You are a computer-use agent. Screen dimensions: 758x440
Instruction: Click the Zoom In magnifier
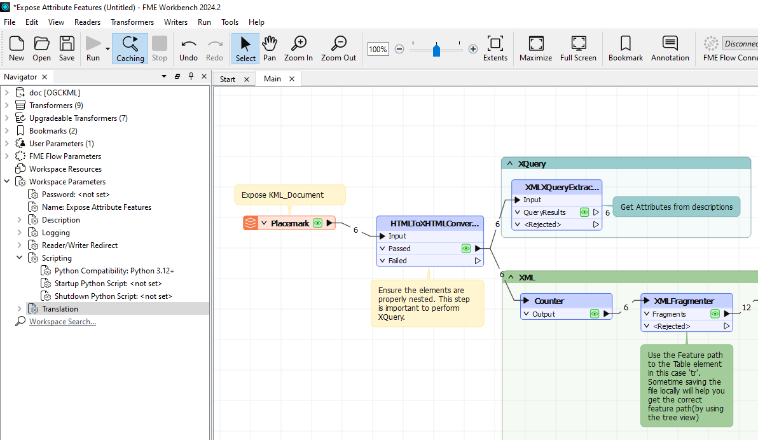(x=298, y=48)
